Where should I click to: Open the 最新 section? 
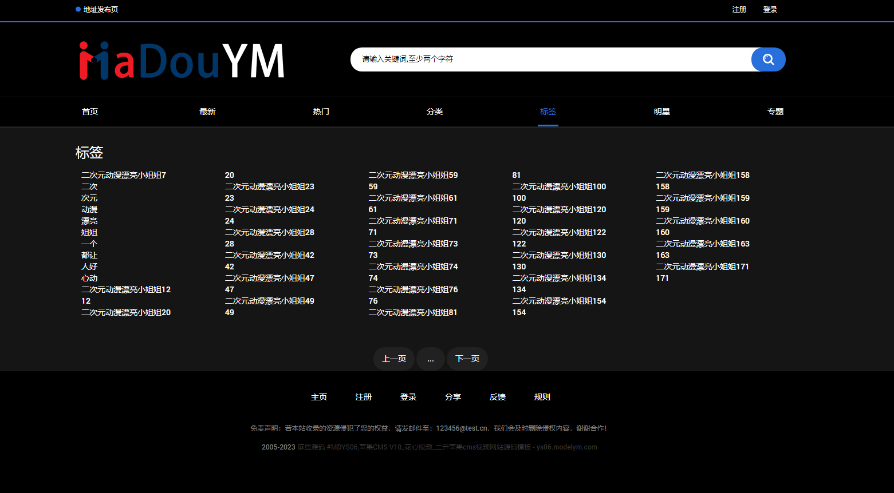pyautogui.click(x=207, y=112)
